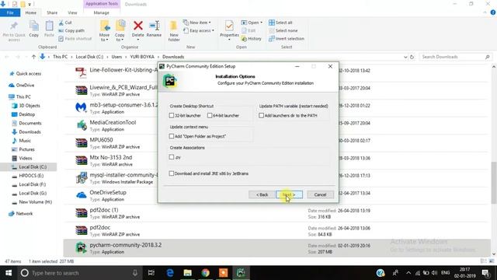Image resolution: width=497 pixels, height=280 pixels.
Task: Check Add launchers dir to the PATH
Action: point(261,116)
